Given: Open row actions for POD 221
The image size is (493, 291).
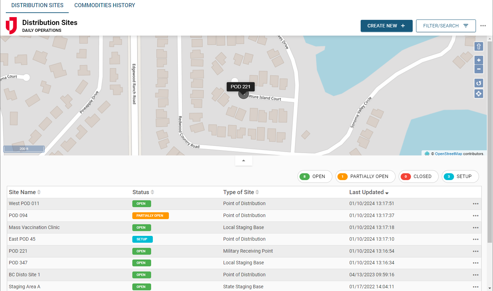Looking at the screenshot, I should tap(475, 251).
